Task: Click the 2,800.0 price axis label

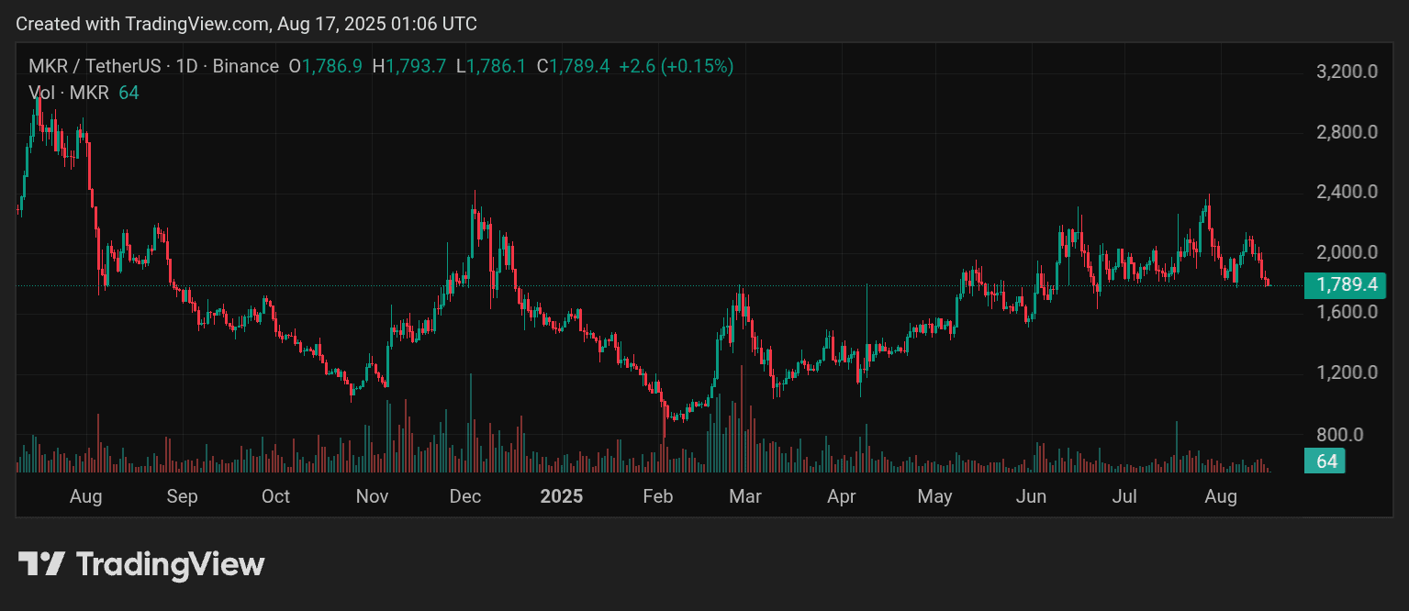Action: 1347,132
